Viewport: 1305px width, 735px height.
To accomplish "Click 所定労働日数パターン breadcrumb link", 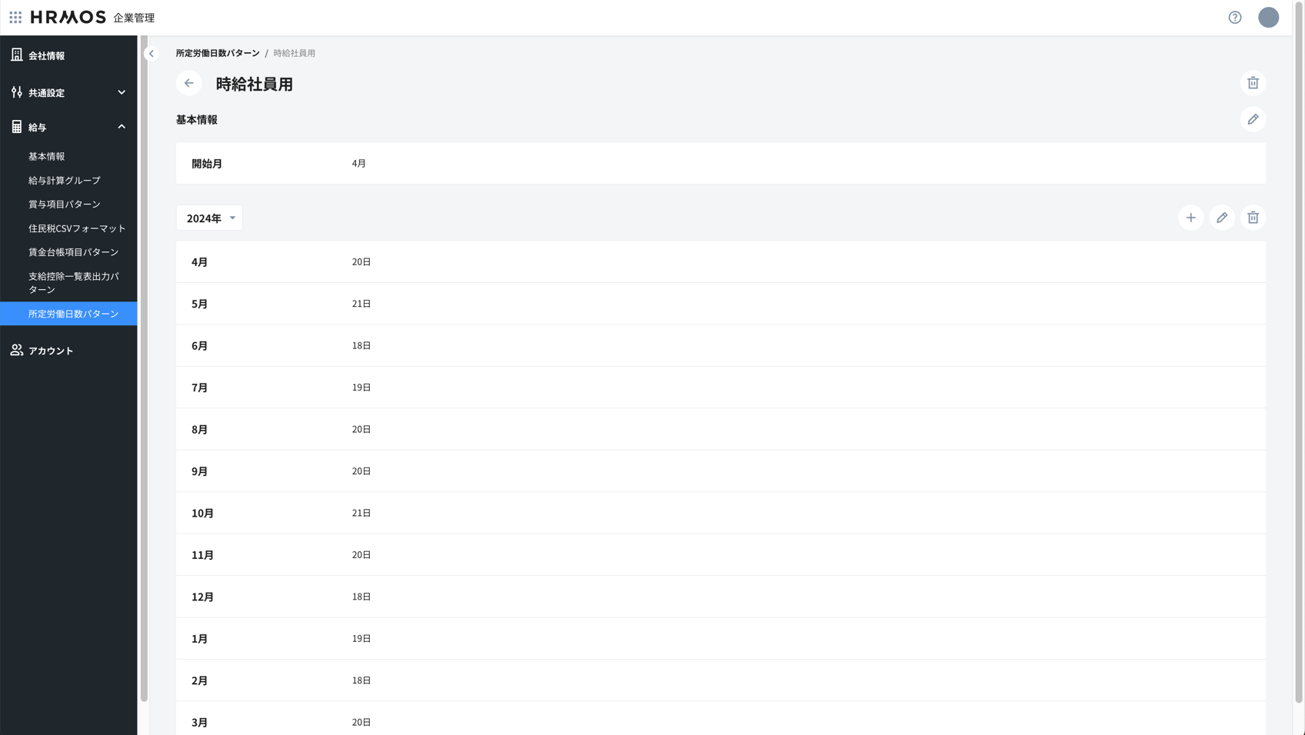I will pyautogui.click(x=218, y=53).
